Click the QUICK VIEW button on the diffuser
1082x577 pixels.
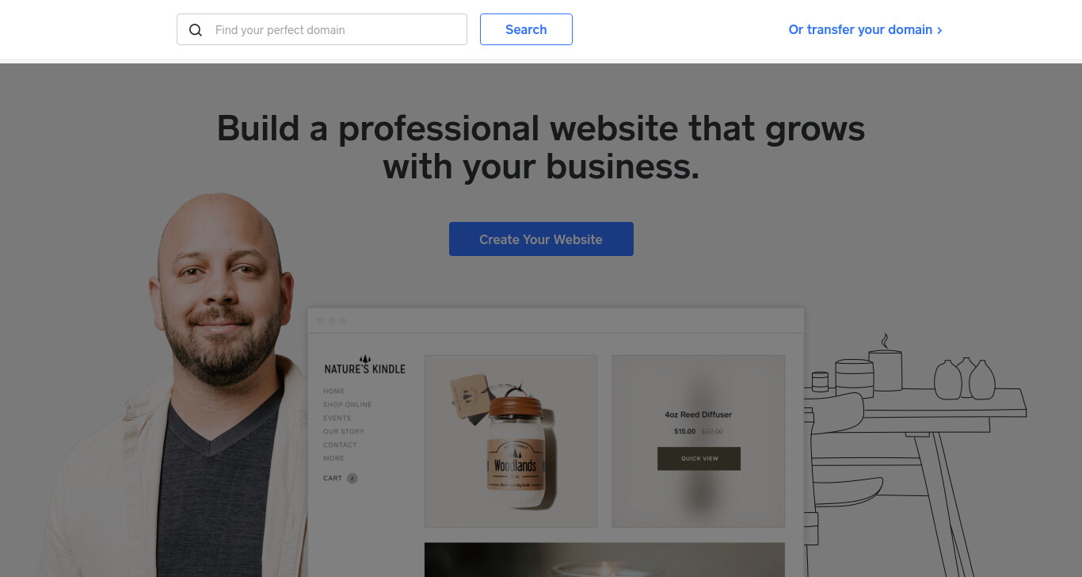coord(699,458)
